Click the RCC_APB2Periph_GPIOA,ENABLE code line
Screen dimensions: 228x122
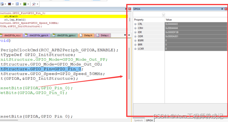pos(59,50)
